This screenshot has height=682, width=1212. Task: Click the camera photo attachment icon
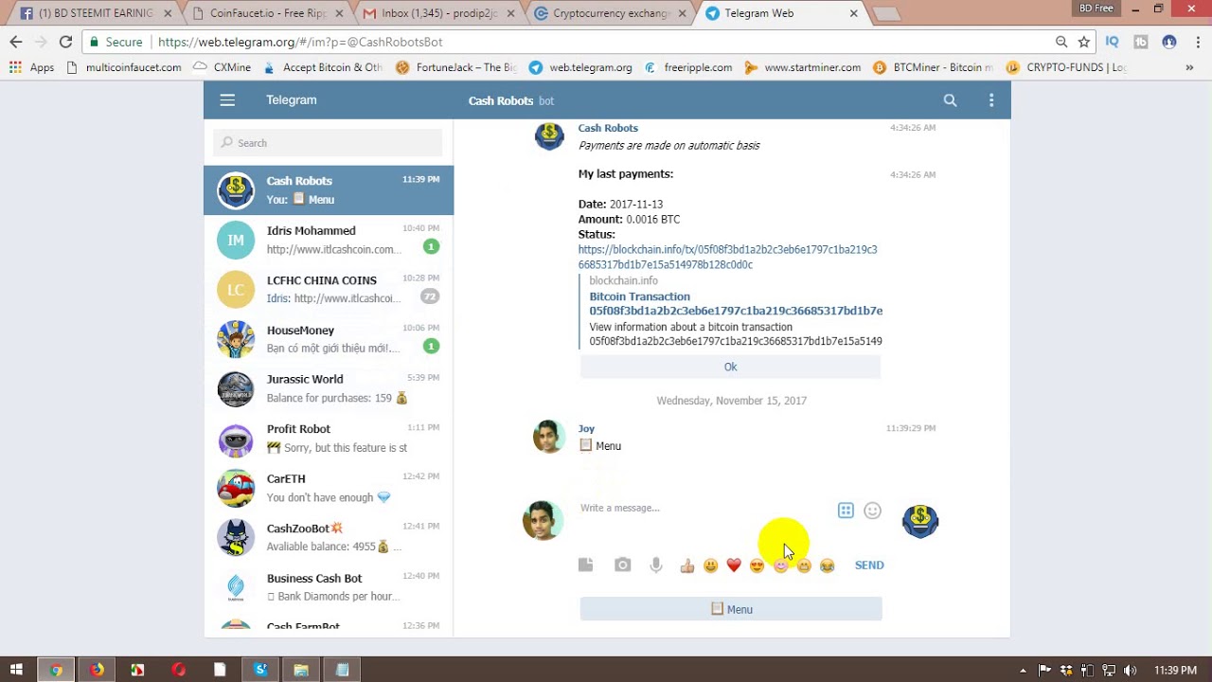pyautogui.click(x=622, y=565)
